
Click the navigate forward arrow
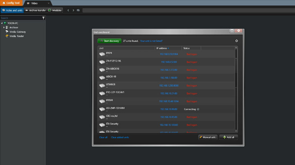pos(73,10)
